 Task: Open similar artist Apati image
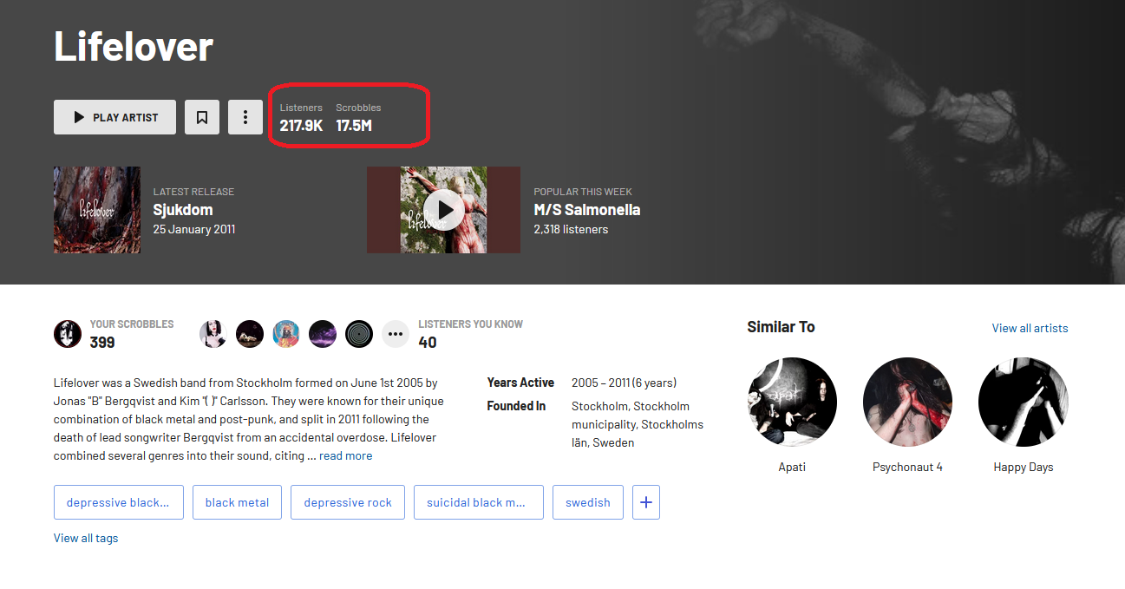tap(792, 402)
